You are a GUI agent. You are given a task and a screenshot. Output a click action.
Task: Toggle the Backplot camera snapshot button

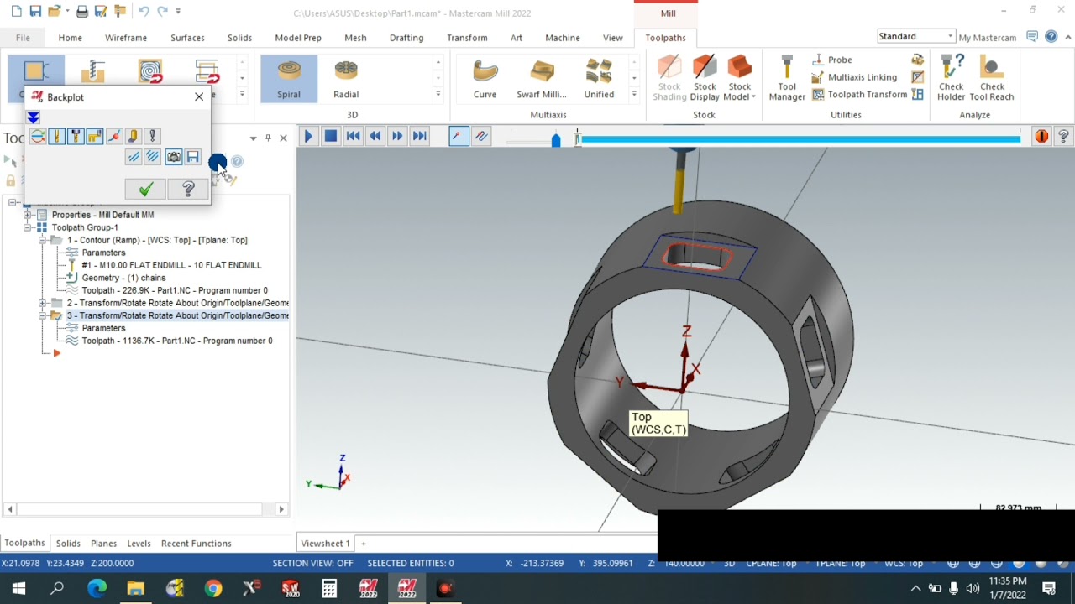[174, 157]
